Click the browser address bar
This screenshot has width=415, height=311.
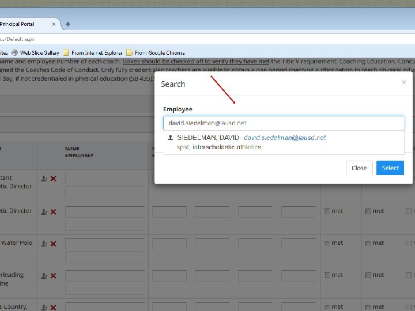(x=207, y=39)
